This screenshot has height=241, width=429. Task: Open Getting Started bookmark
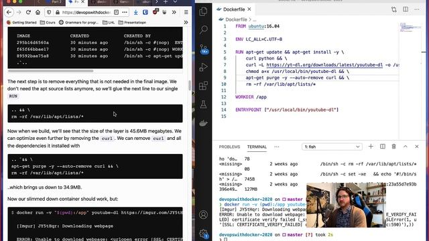tap(21, 22)
